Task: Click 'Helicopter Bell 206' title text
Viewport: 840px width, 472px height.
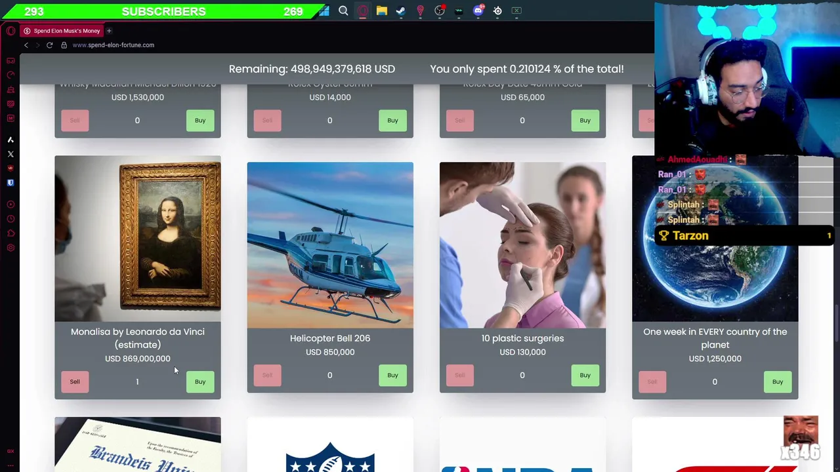Action: tap(330, 338)
